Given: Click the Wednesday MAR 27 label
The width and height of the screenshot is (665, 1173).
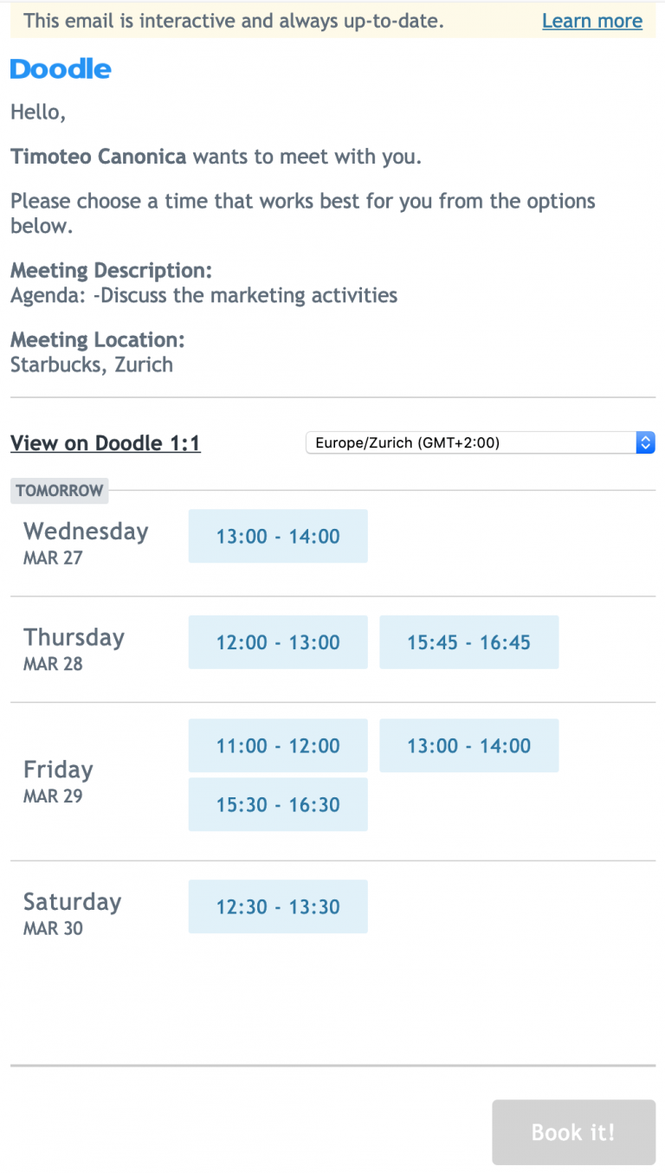Looking at the screenshot, I should coord(85,542).
